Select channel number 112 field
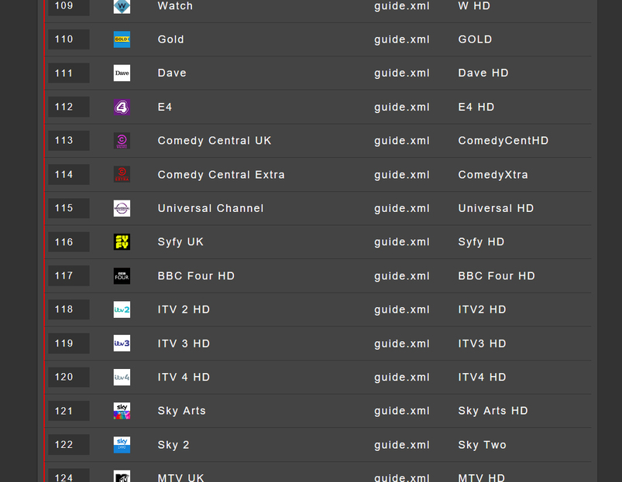The width and height of the screenshot is (622, 482). click(69, 107)
